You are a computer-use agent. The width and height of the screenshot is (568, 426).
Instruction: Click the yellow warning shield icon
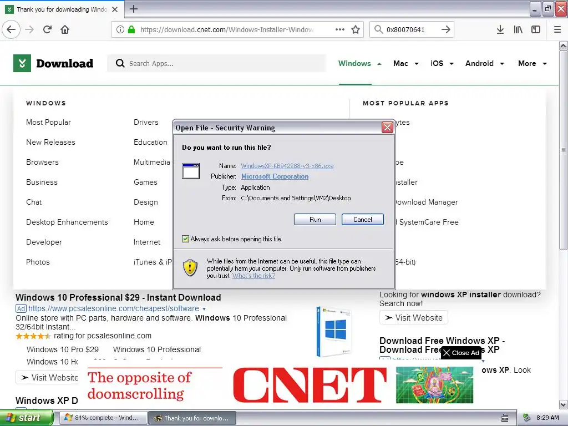[x=190, y=268]
